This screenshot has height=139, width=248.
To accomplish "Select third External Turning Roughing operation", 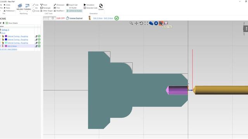I will tap(18, 43).
